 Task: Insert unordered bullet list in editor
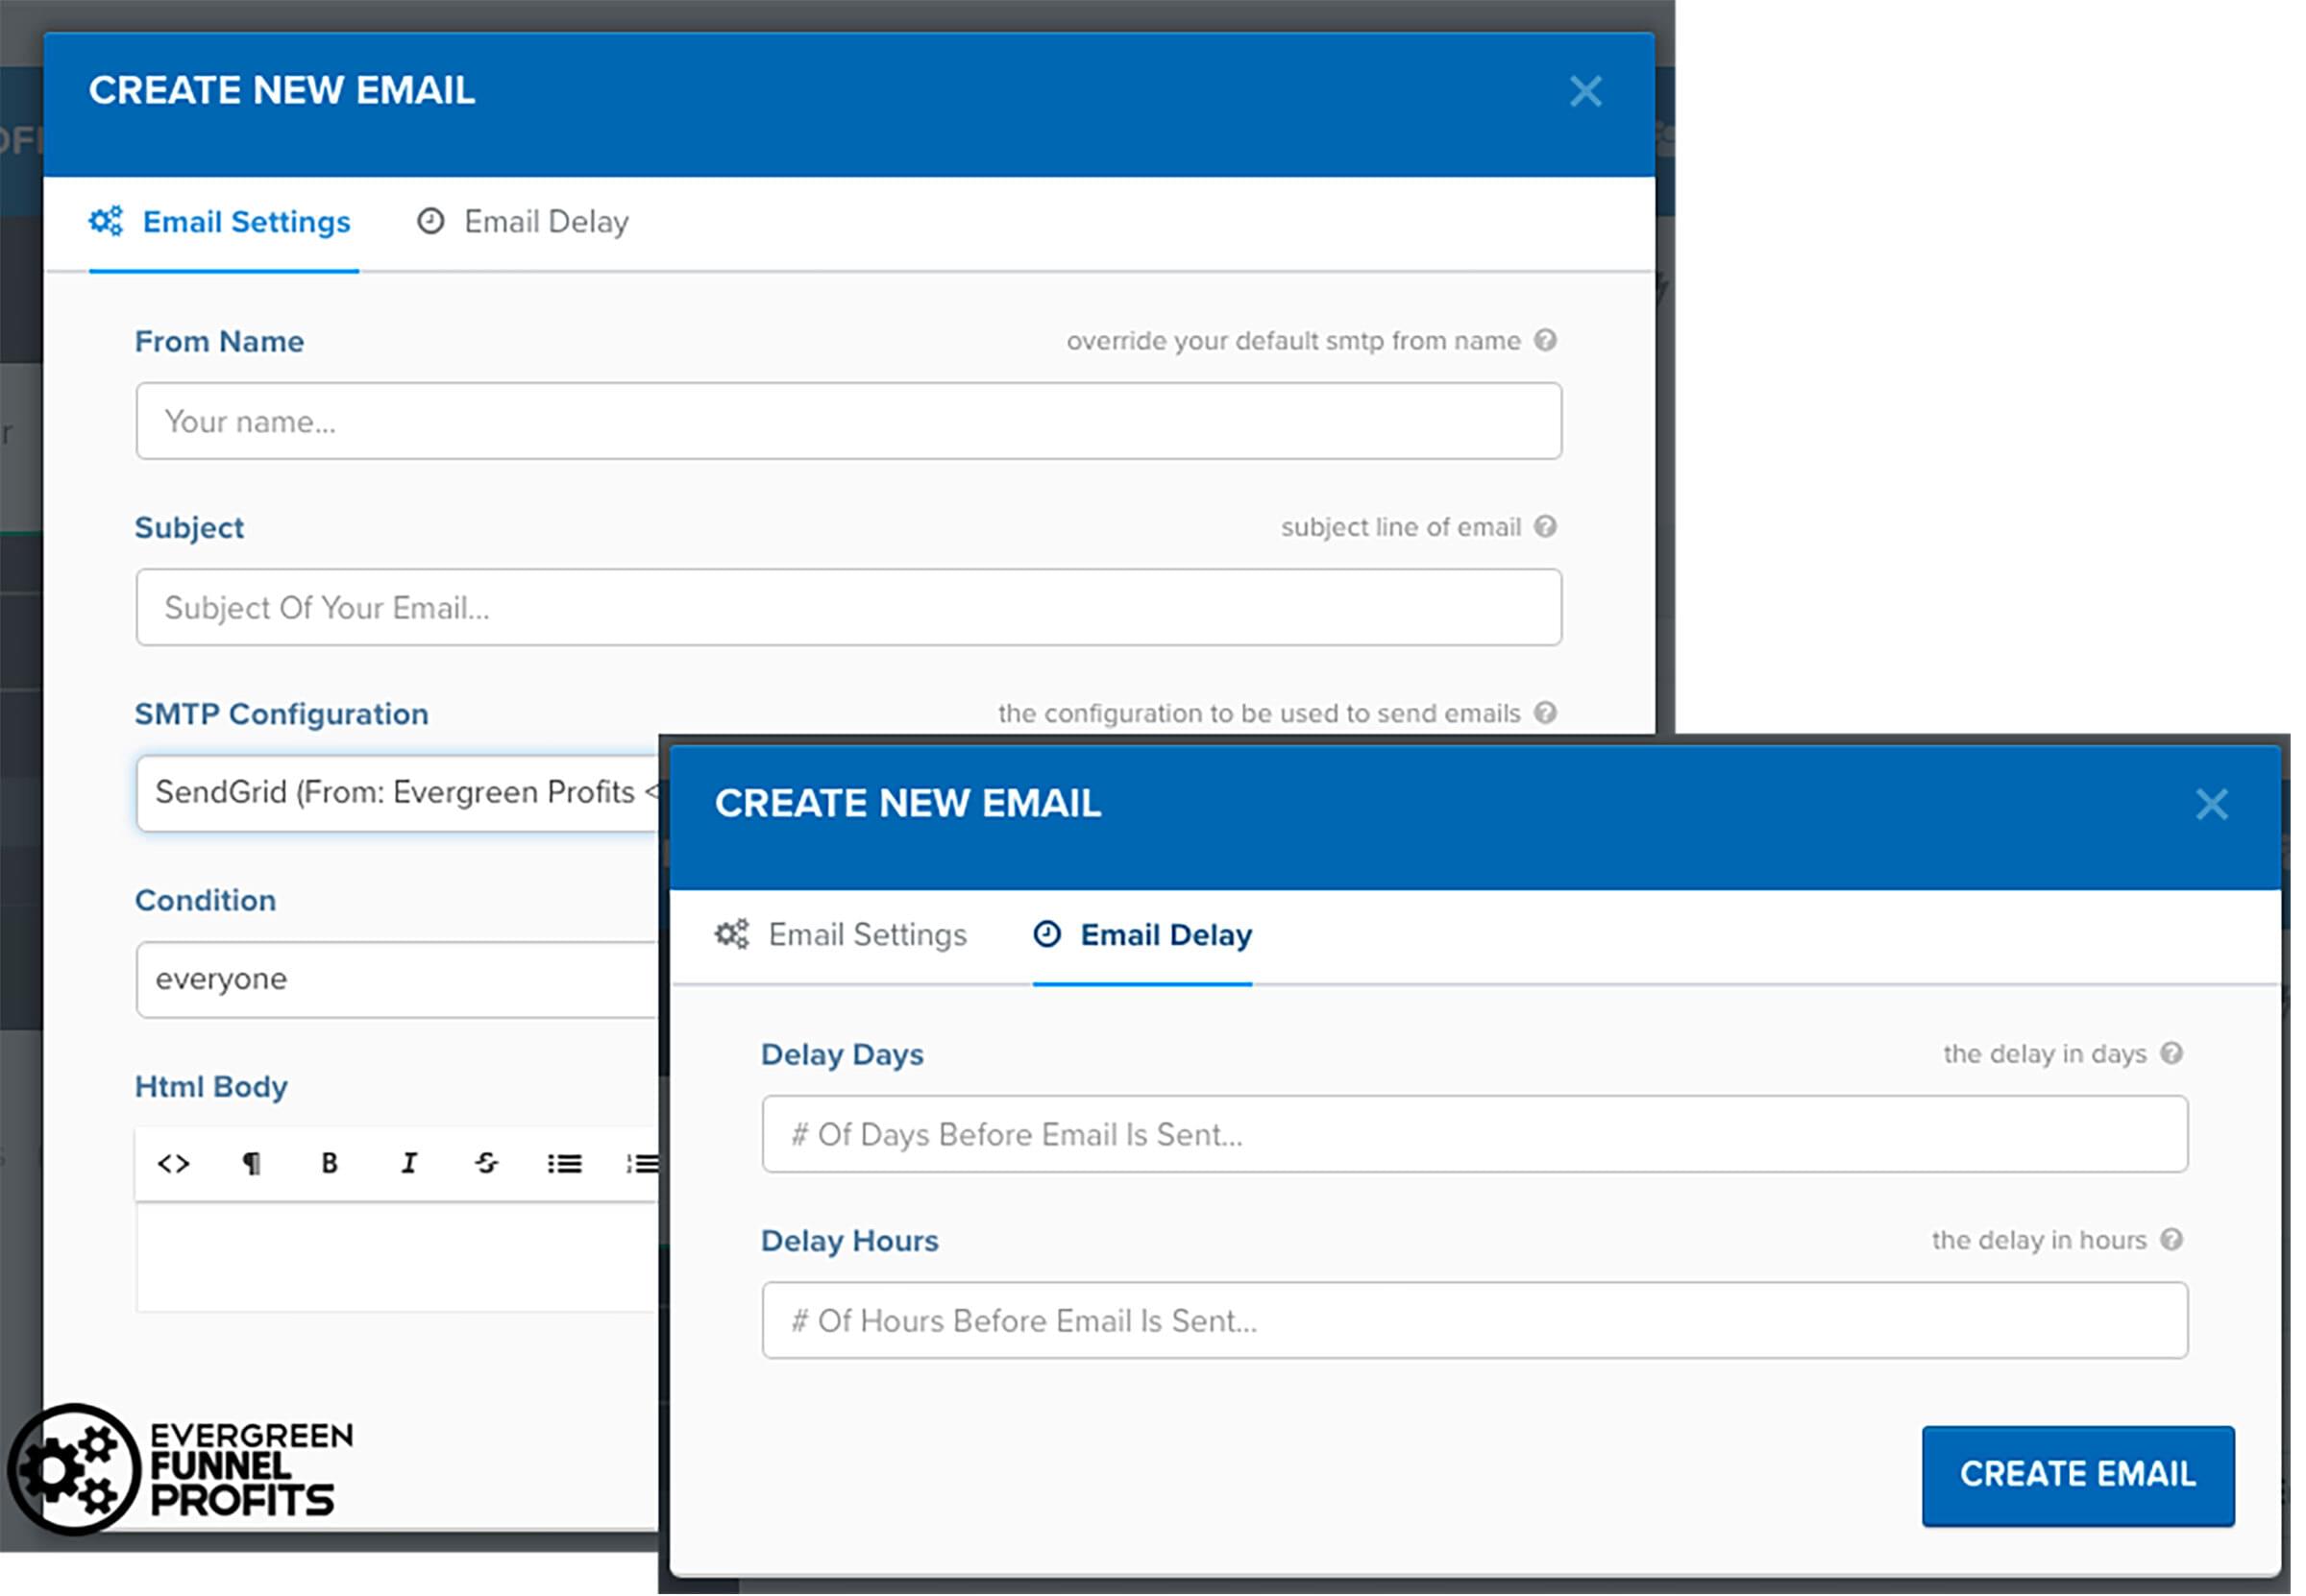pyautogui.click(x=564, y=1164)
